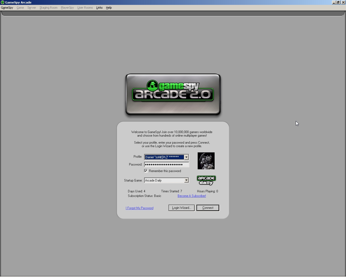Image resolution: width=346 pixels, height=277 pixels.
Task: Follow the I Forgot My Password link
Action: point(139,208)
